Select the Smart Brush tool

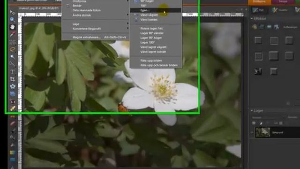[x=13, y=138]
